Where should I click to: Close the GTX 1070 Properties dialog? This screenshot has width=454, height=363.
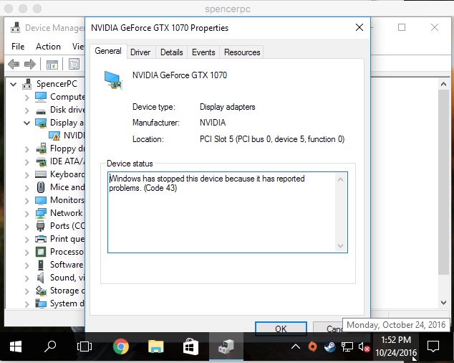click(359, 27)
